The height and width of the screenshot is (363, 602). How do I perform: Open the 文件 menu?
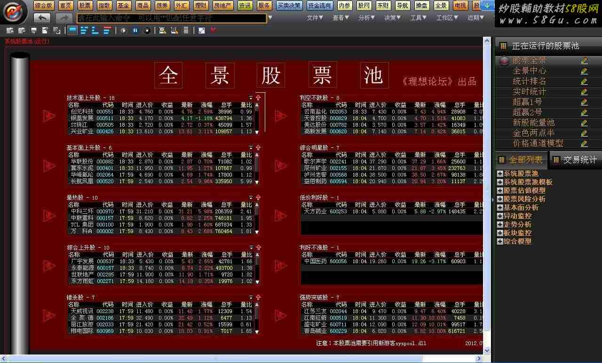tap(315, 18)
